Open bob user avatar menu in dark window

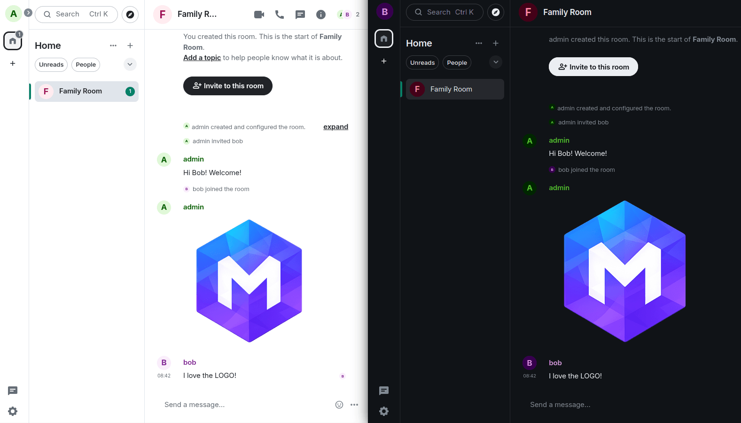(x=385, y=12)
